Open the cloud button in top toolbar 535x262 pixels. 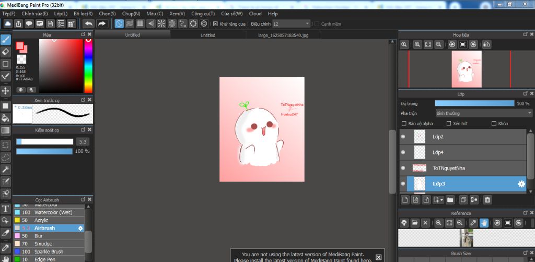8,23
